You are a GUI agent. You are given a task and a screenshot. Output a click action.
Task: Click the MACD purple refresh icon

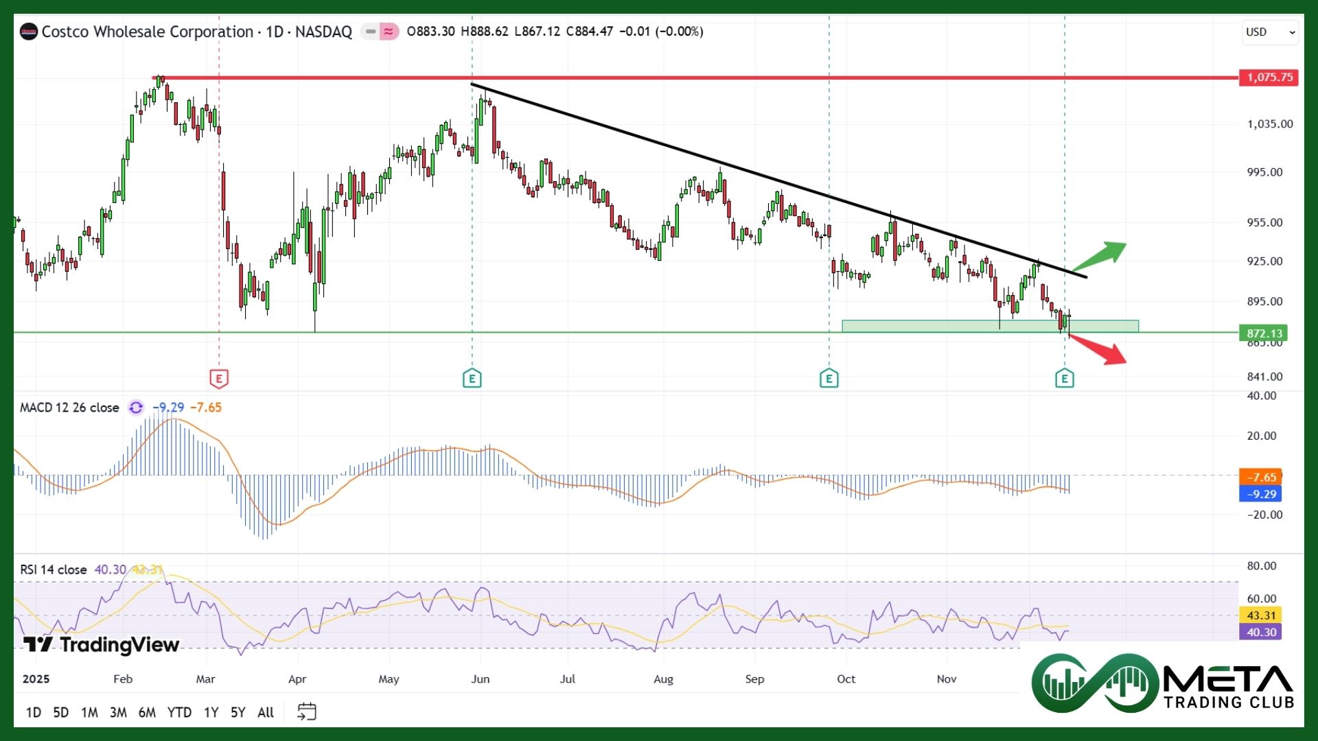[x=136, y=408]
